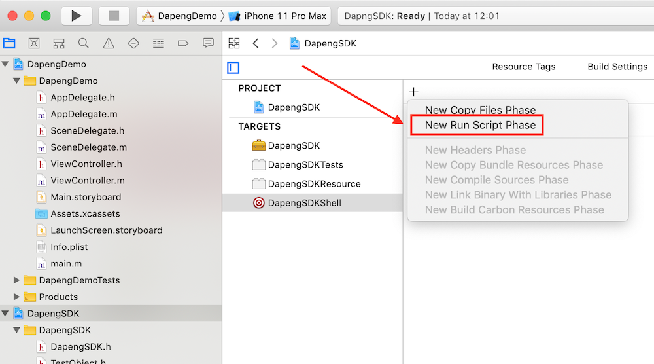Open SceneDelegate.m file
Viewport: 654px width, 364px height.
coord(88,147)
